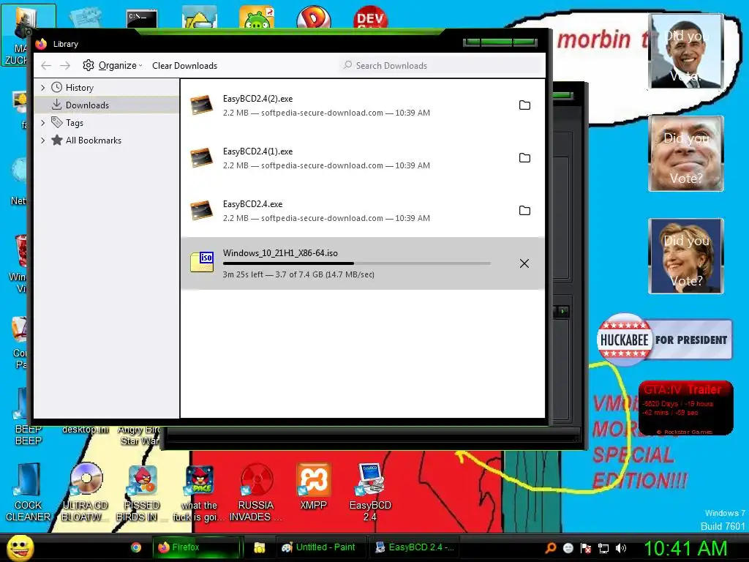Expand the All Bookmarks tree node

click(43, 140)
